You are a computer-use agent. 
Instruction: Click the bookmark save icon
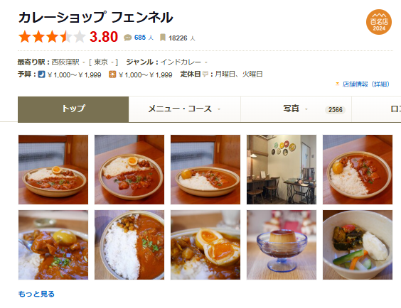(x=162, y=38)
